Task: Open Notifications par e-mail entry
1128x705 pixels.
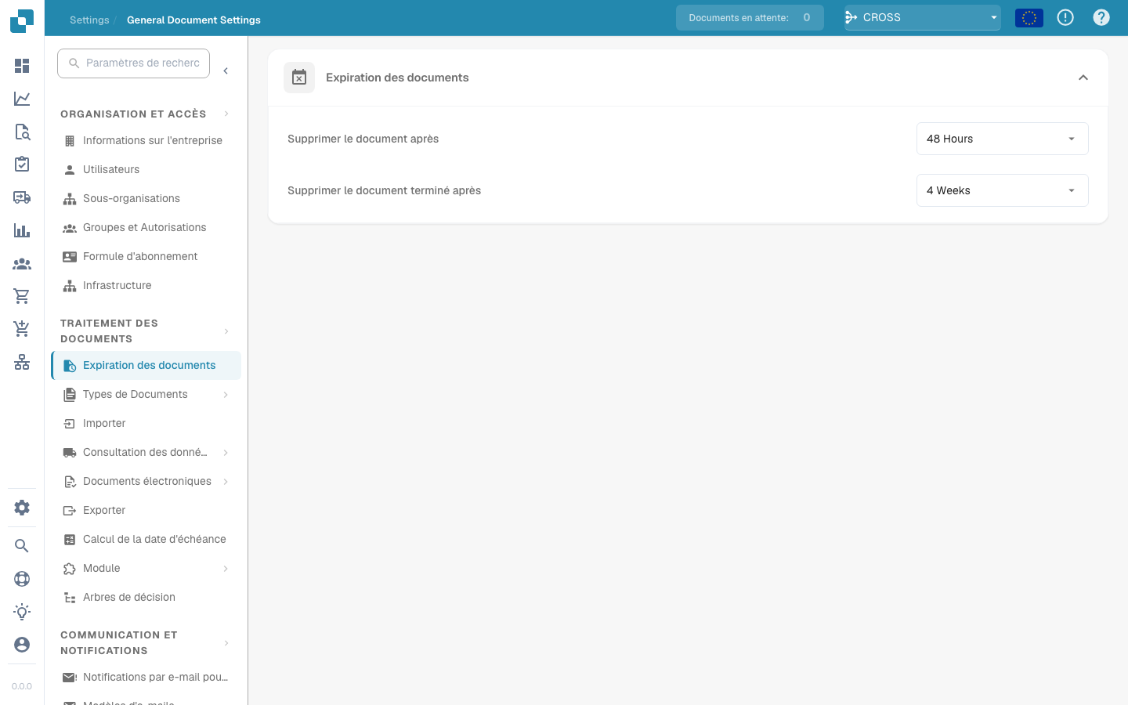Action: click(x=146, y=678)
